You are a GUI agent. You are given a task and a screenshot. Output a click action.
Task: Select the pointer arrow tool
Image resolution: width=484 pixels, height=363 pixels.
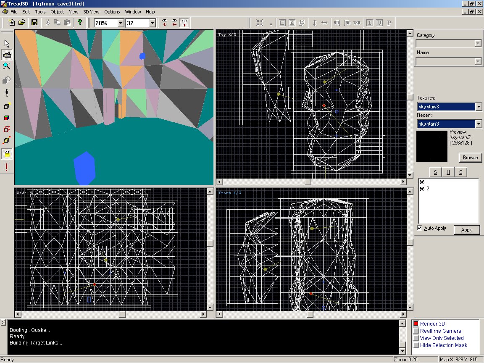(7, 43)
